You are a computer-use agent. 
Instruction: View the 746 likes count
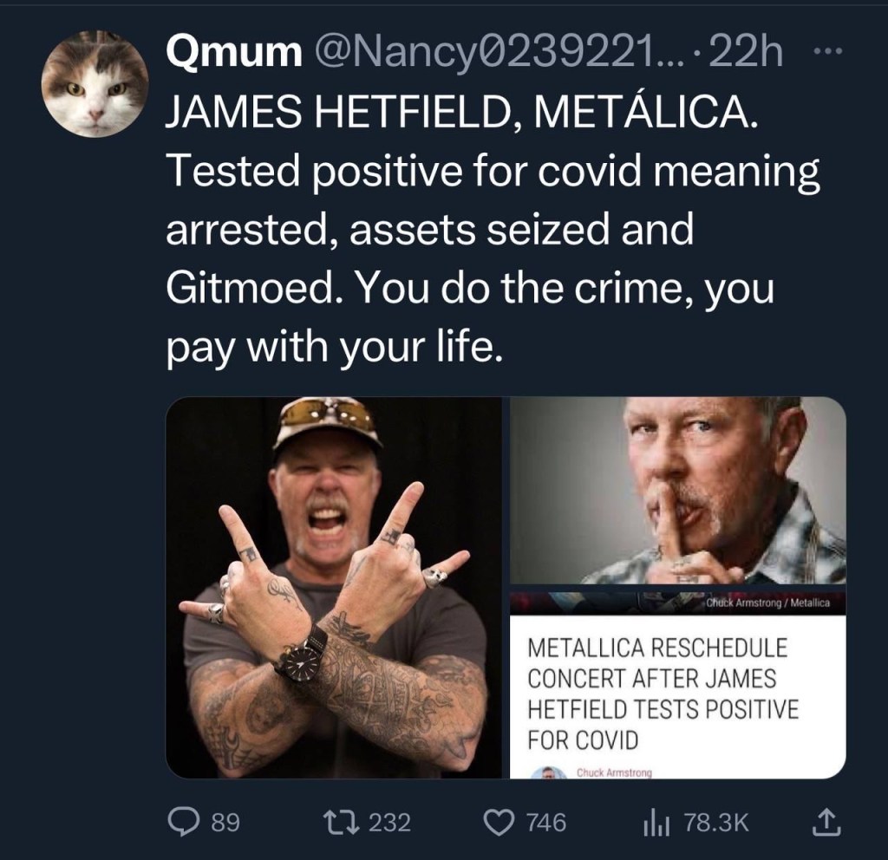click(x=546, y=823)
